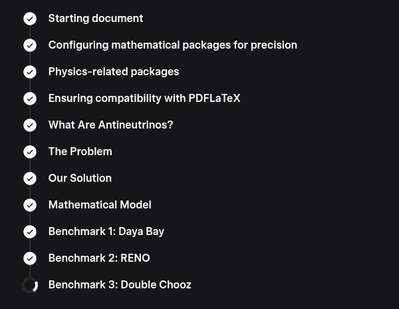
Task: Click the checkmark beside Our Solution
Action: pos(30,178)
